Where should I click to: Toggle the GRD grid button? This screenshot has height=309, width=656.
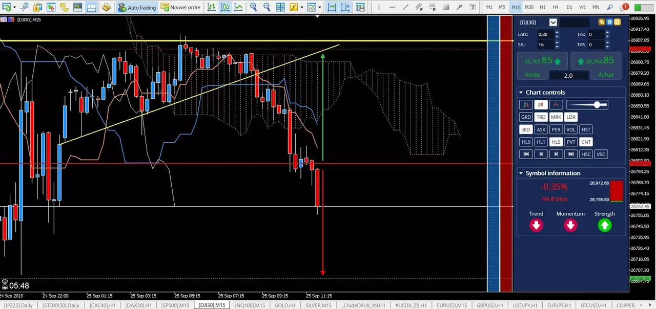coord(526,117)
